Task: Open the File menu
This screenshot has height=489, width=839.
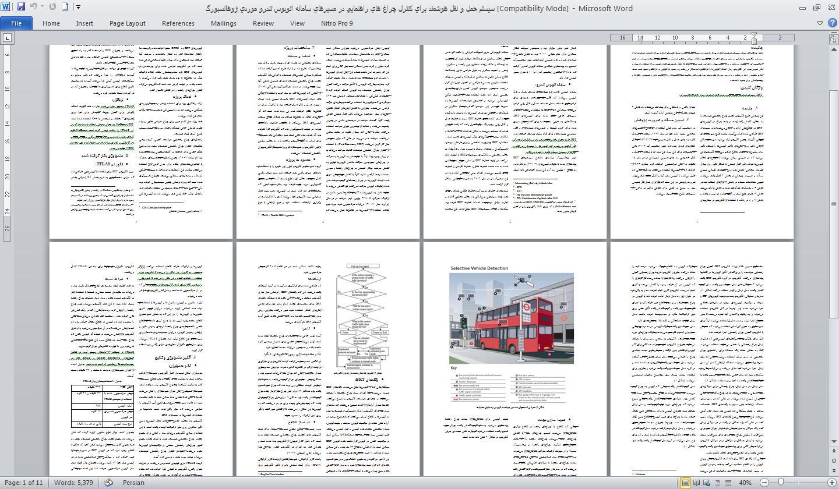Action: 16,23
